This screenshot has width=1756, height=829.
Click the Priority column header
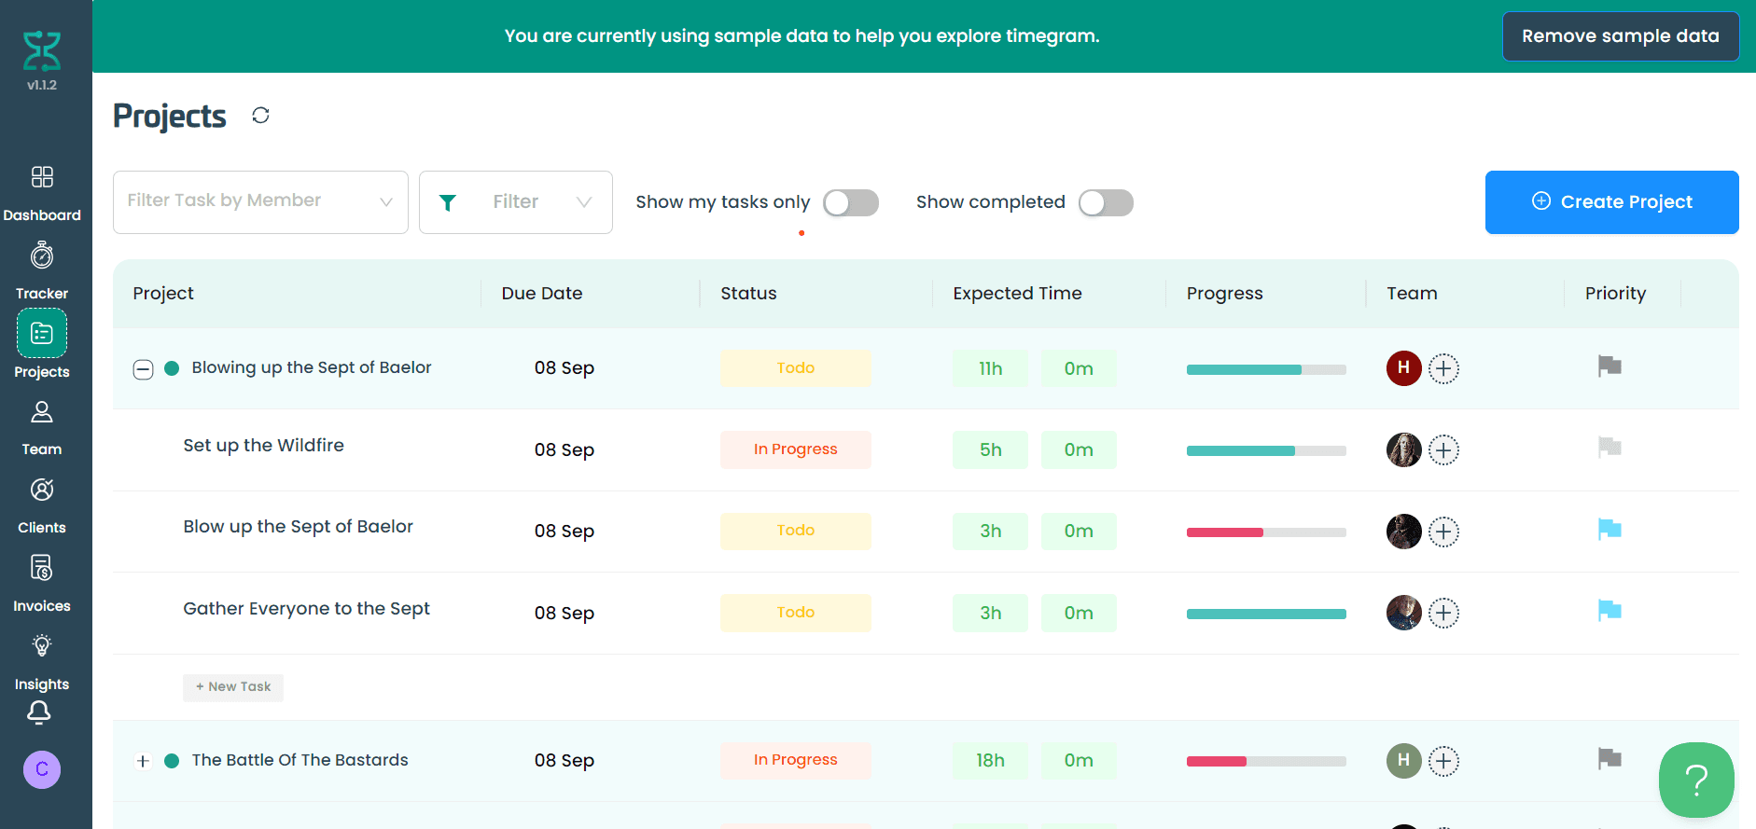point(1615,294)
